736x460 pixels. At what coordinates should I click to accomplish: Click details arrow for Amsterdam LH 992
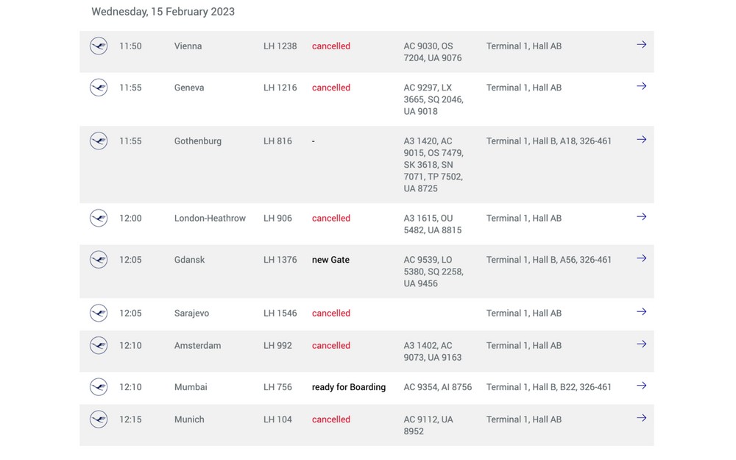pos(641,344)
